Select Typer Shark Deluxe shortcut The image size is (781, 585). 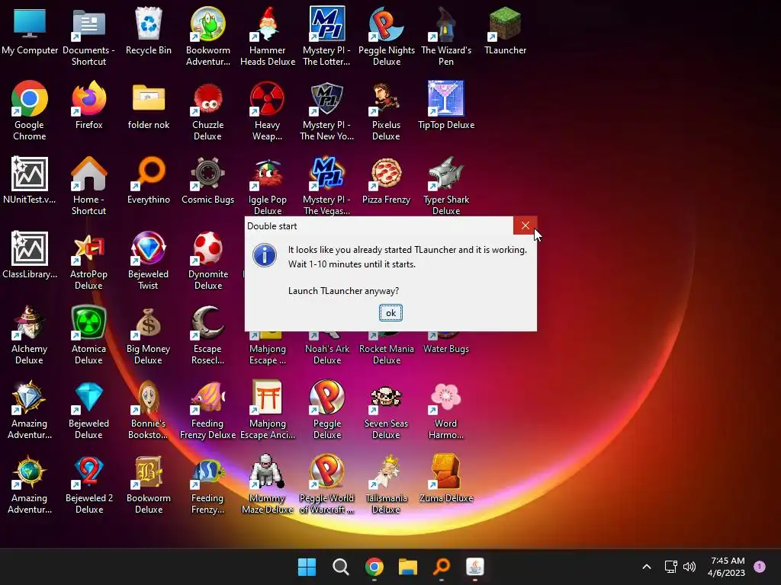(x=445, y=186)
